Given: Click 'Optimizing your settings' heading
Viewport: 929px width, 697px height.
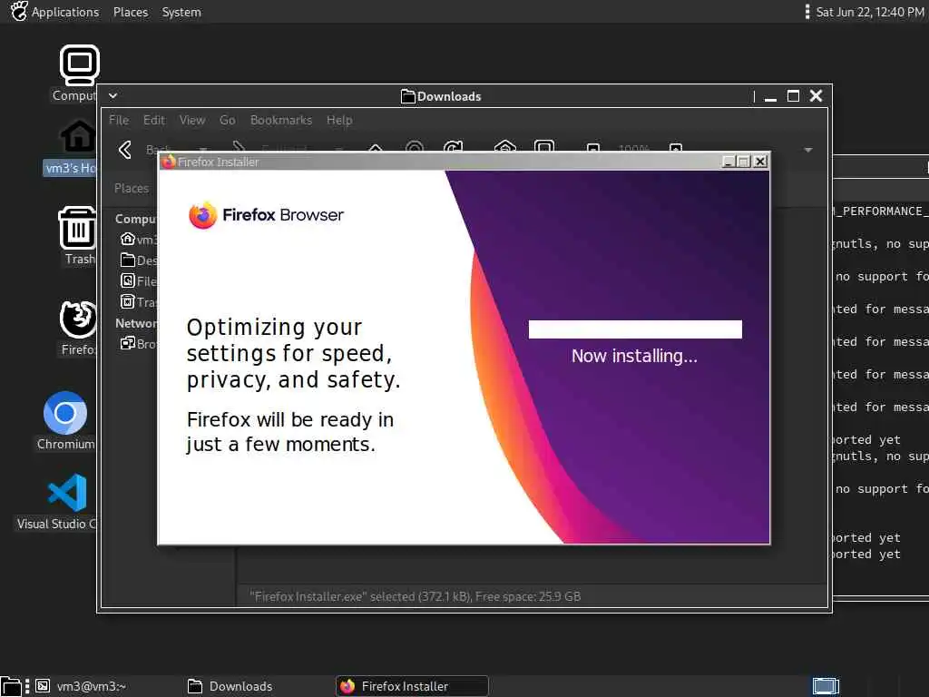Looking at the screenshot, I should pyautogui.click(x=294, y=354).
